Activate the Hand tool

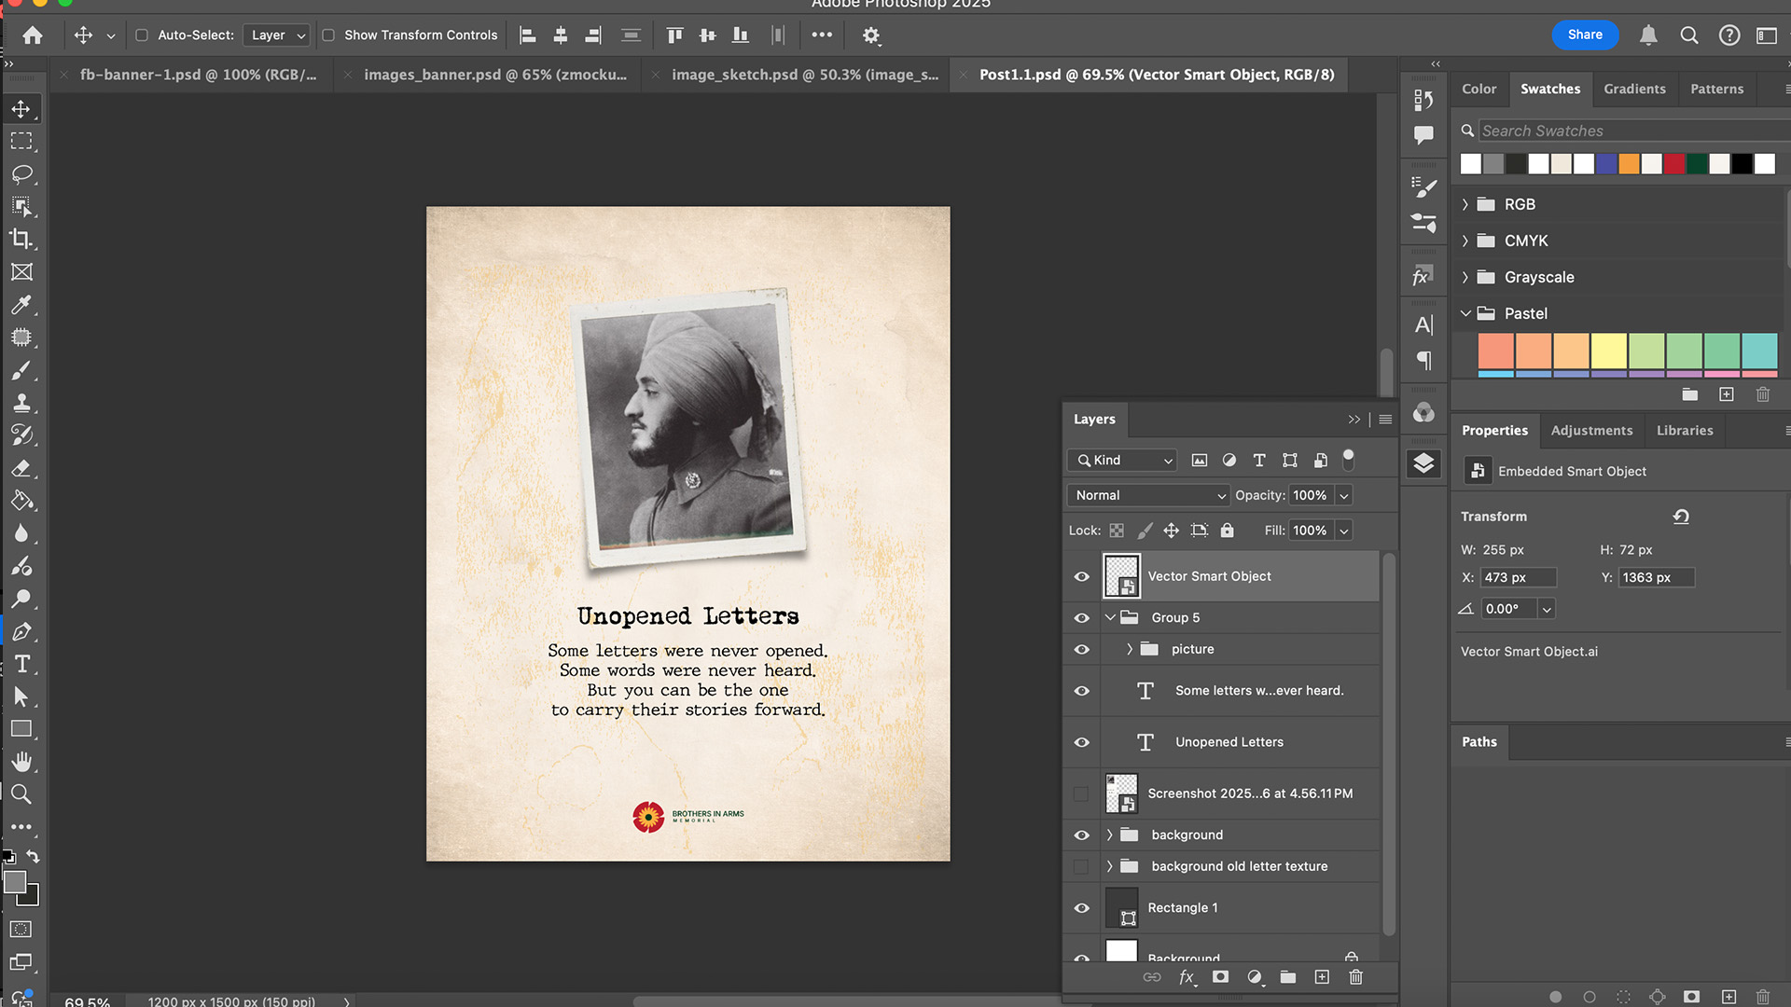pyautogui.click(x=21, y=762)
